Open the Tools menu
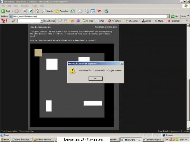Viewport: 190px width, 142px height. tap(35, 6)
